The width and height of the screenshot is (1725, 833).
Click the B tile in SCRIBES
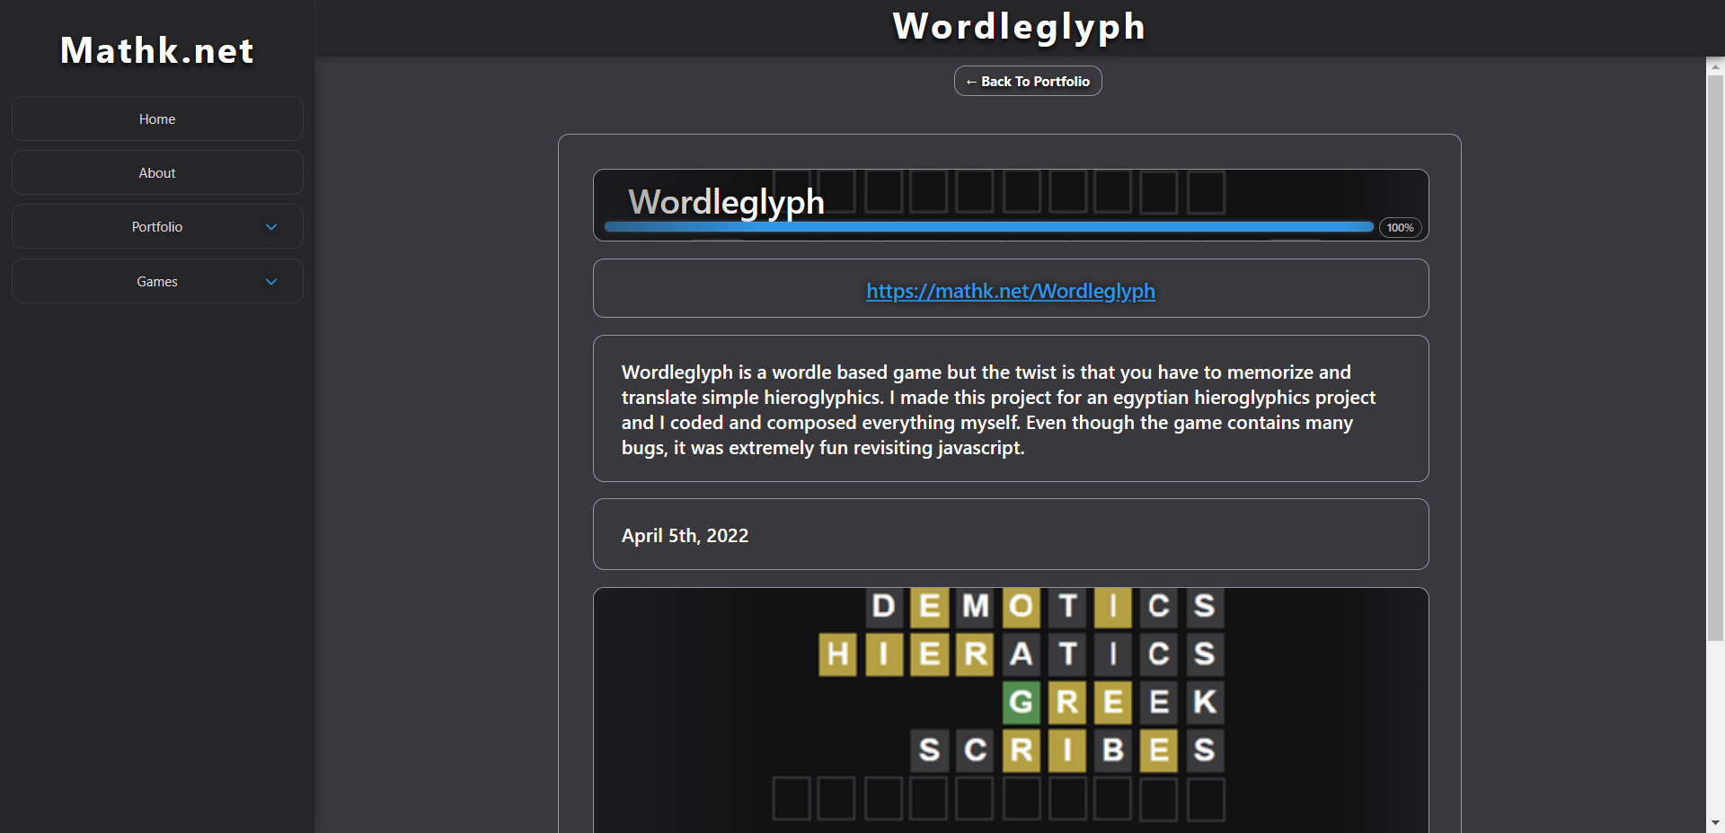point(1113,750)
